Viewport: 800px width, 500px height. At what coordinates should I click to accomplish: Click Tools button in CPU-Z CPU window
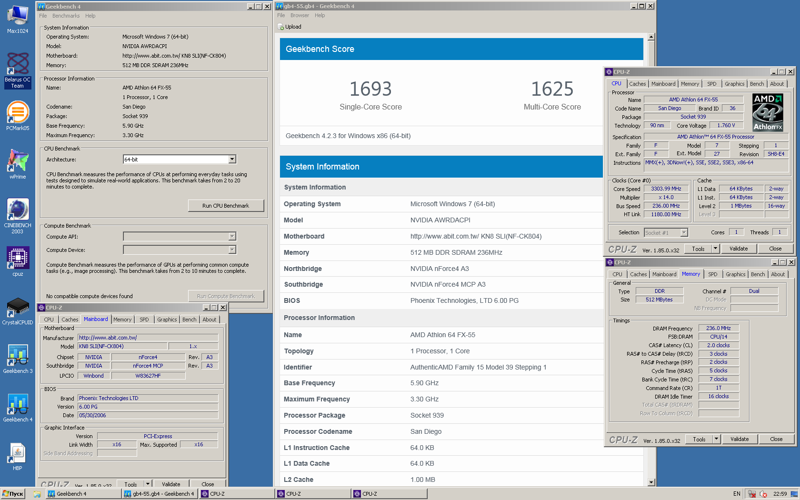[x=698, y=249]
